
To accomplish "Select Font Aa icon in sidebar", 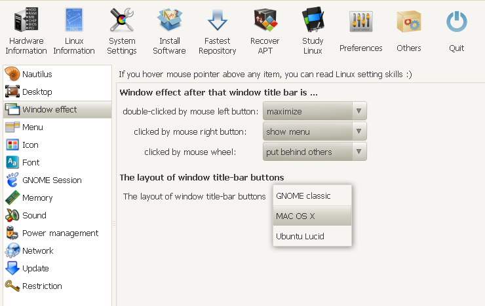I will tap(12, 162).
